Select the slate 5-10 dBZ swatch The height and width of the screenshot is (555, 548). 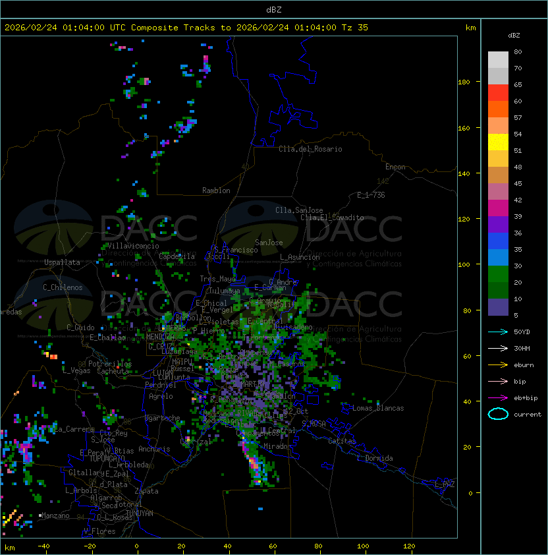point(498,307)
